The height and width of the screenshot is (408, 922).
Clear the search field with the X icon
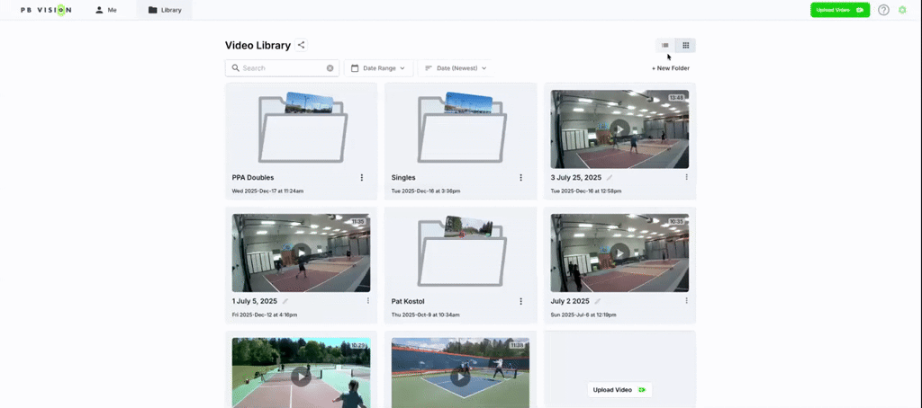point(330,68)
